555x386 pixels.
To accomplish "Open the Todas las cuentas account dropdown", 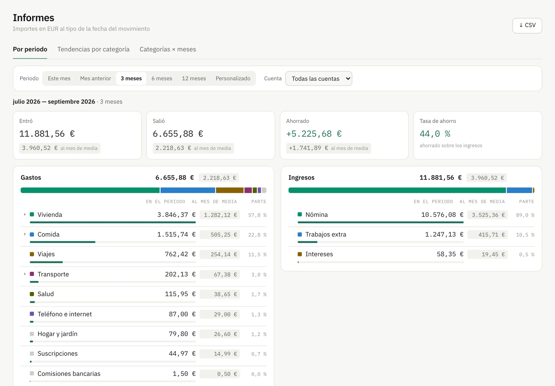I will point(319,79).
